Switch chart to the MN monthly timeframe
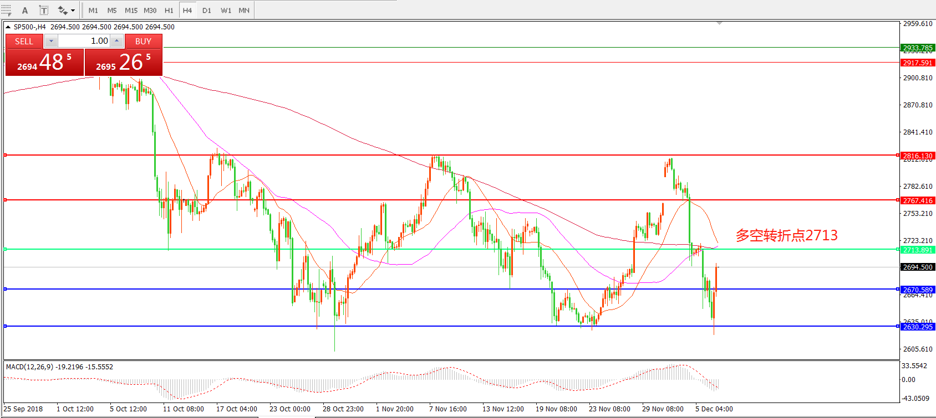936x418 pixels. pyautogui.click(x=244, y=10)
